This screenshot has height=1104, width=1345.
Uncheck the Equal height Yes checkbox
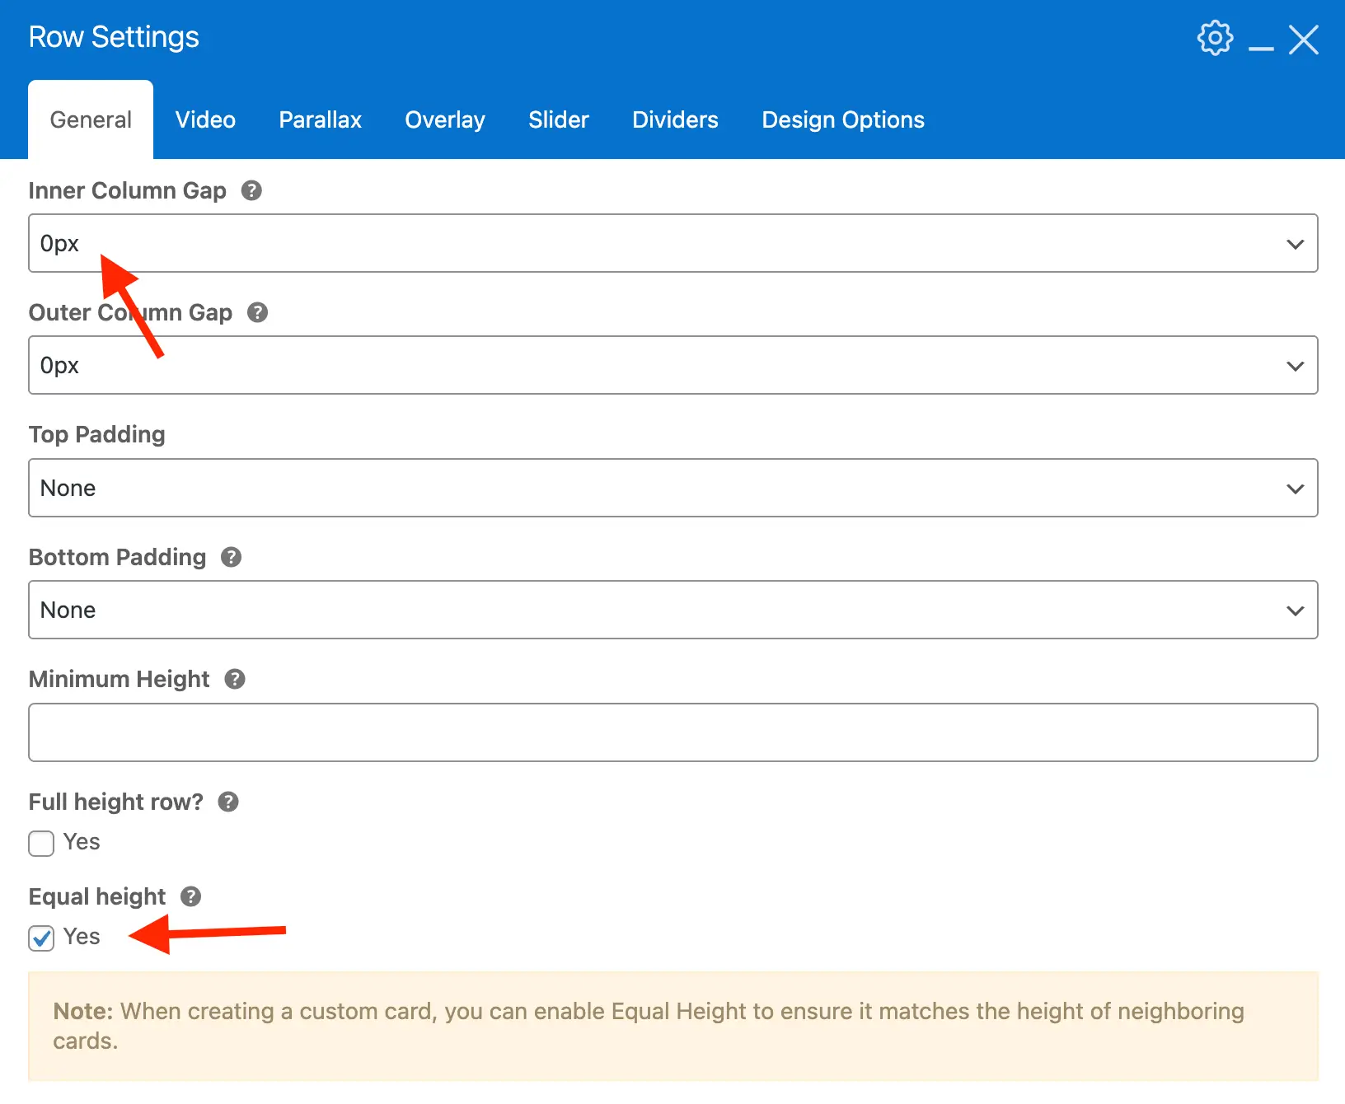click(x=40, y=938)
